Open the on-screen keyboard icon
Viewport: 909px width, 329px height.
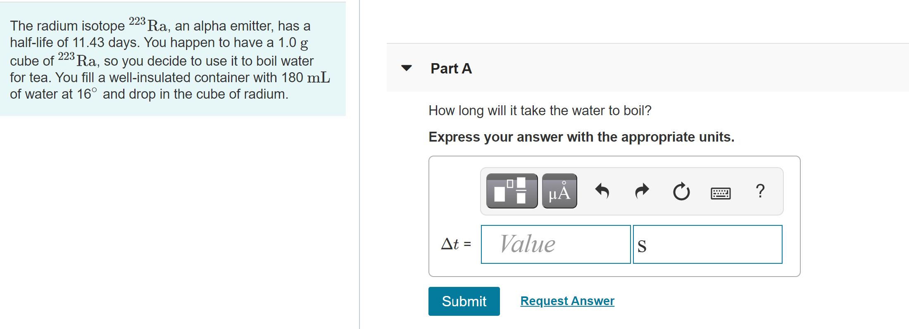pyautogui.click(x=720, y=192)
